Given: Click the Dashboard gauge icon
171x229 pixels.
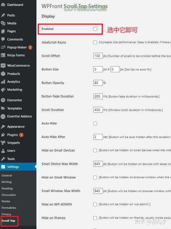Looking at the screenshot, I should [x=3, y=5].
